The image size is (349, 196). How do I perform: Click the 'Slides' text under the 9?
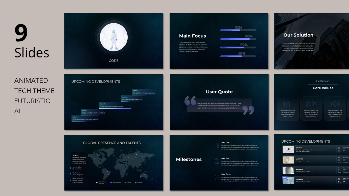pyautogui.click(x=32, y=53)
